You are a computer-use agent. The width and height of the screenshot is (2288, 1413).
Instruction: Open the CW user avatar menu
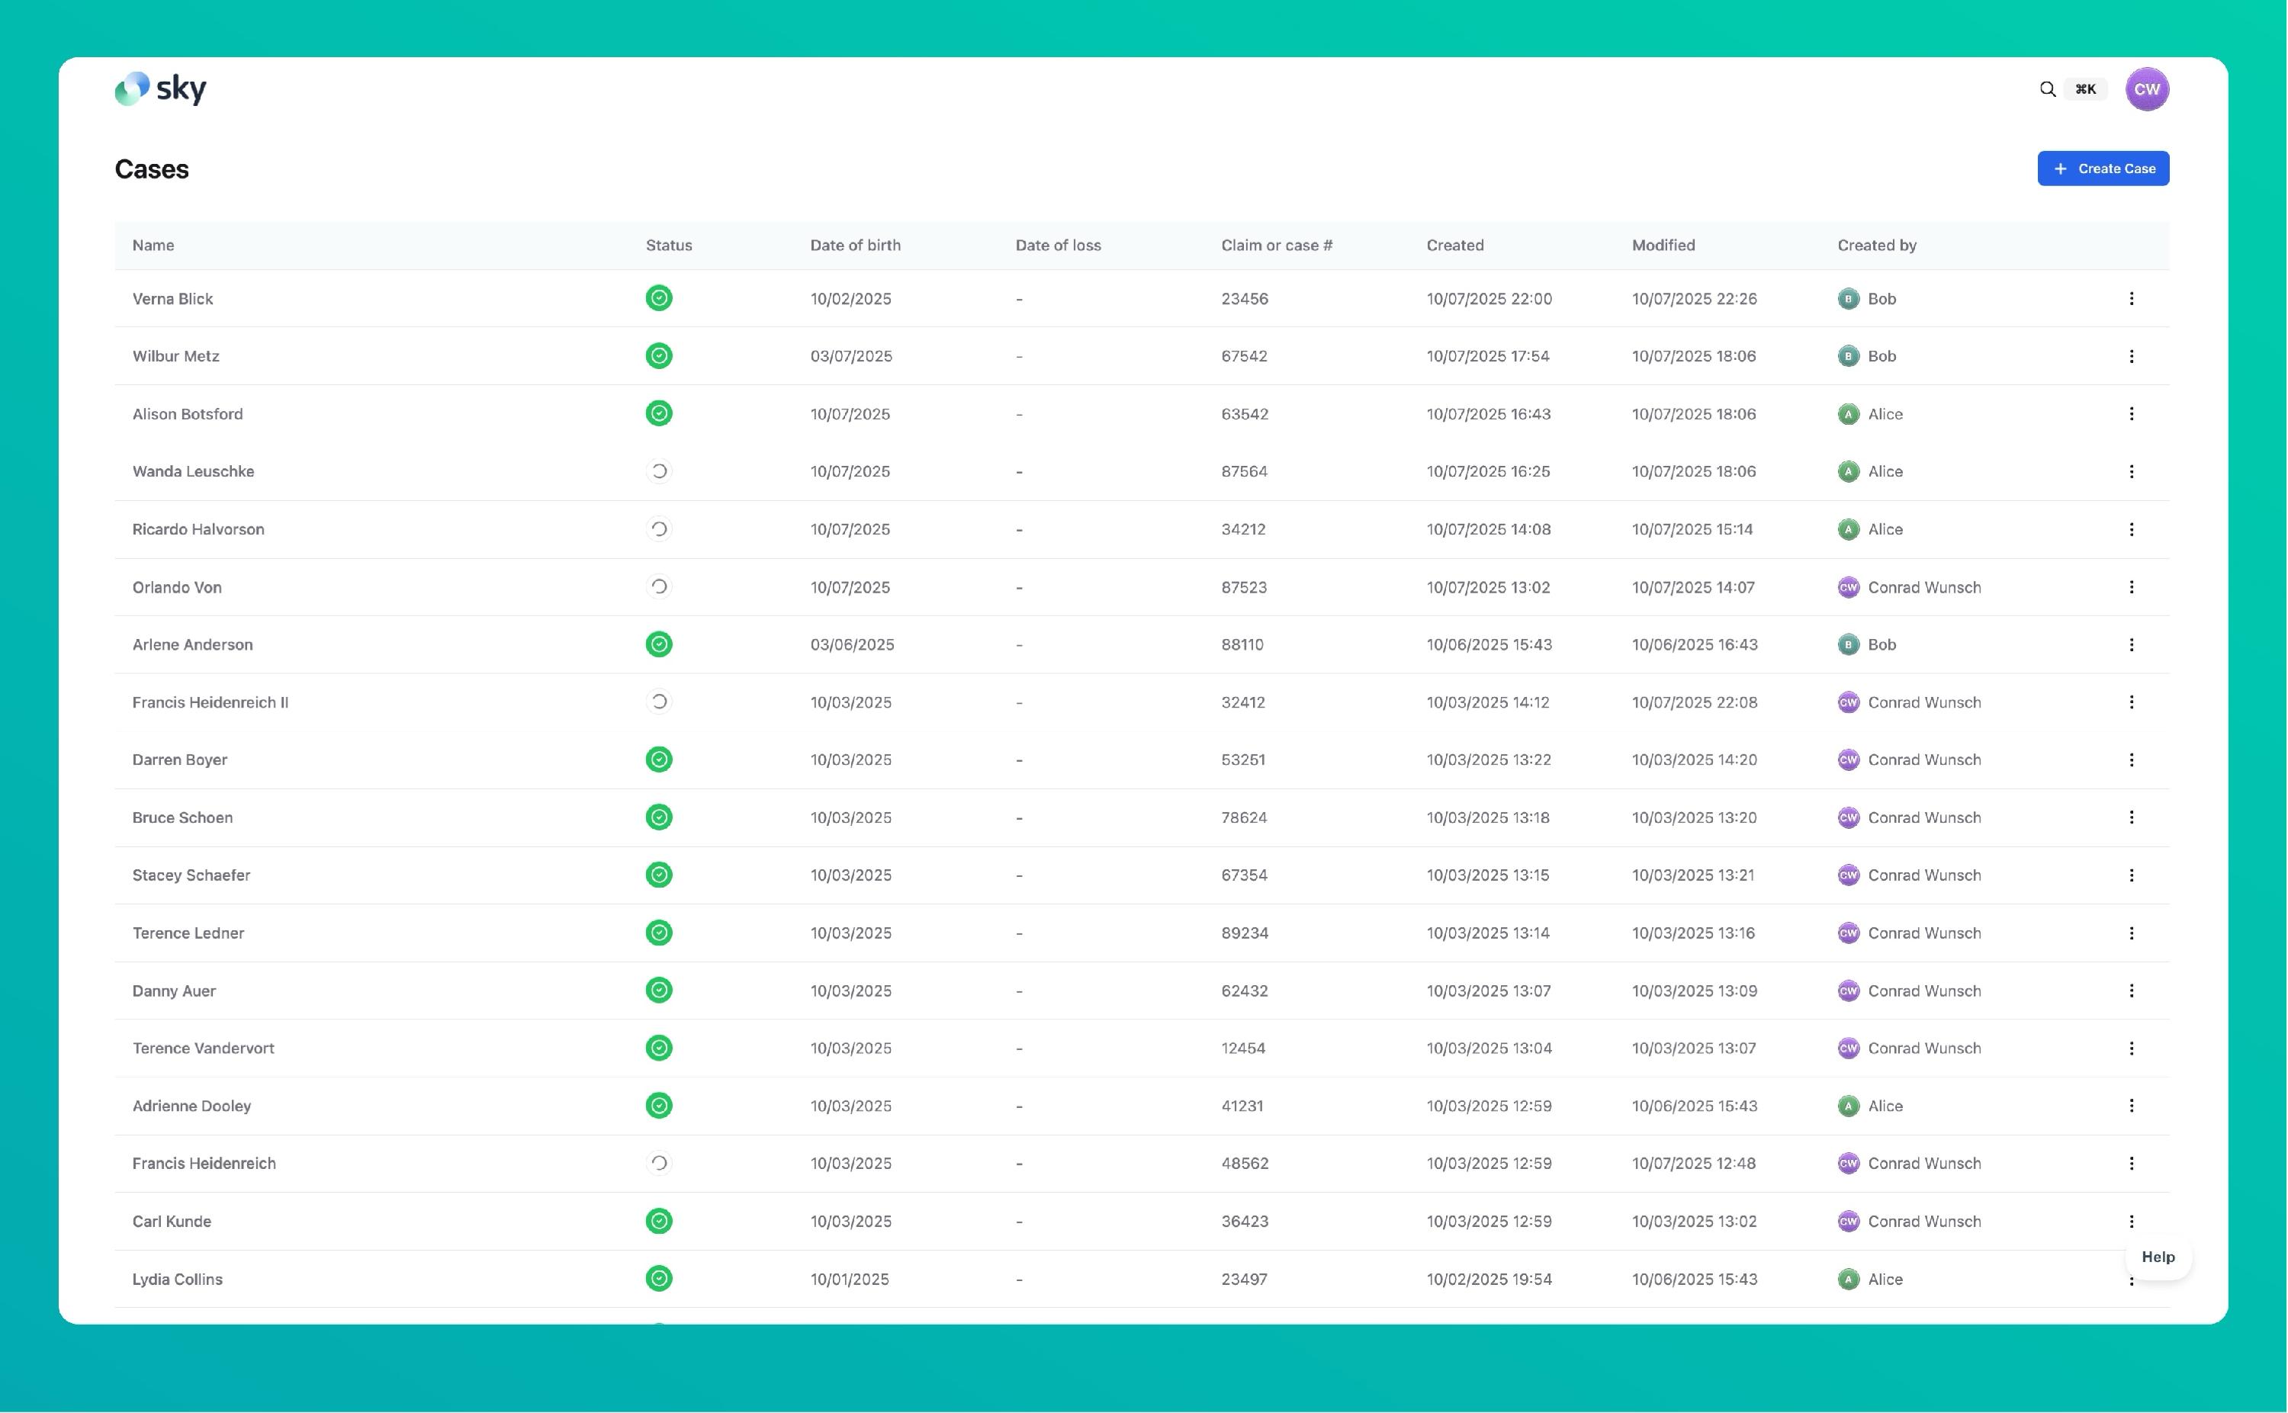click(x=2146, y=88)
